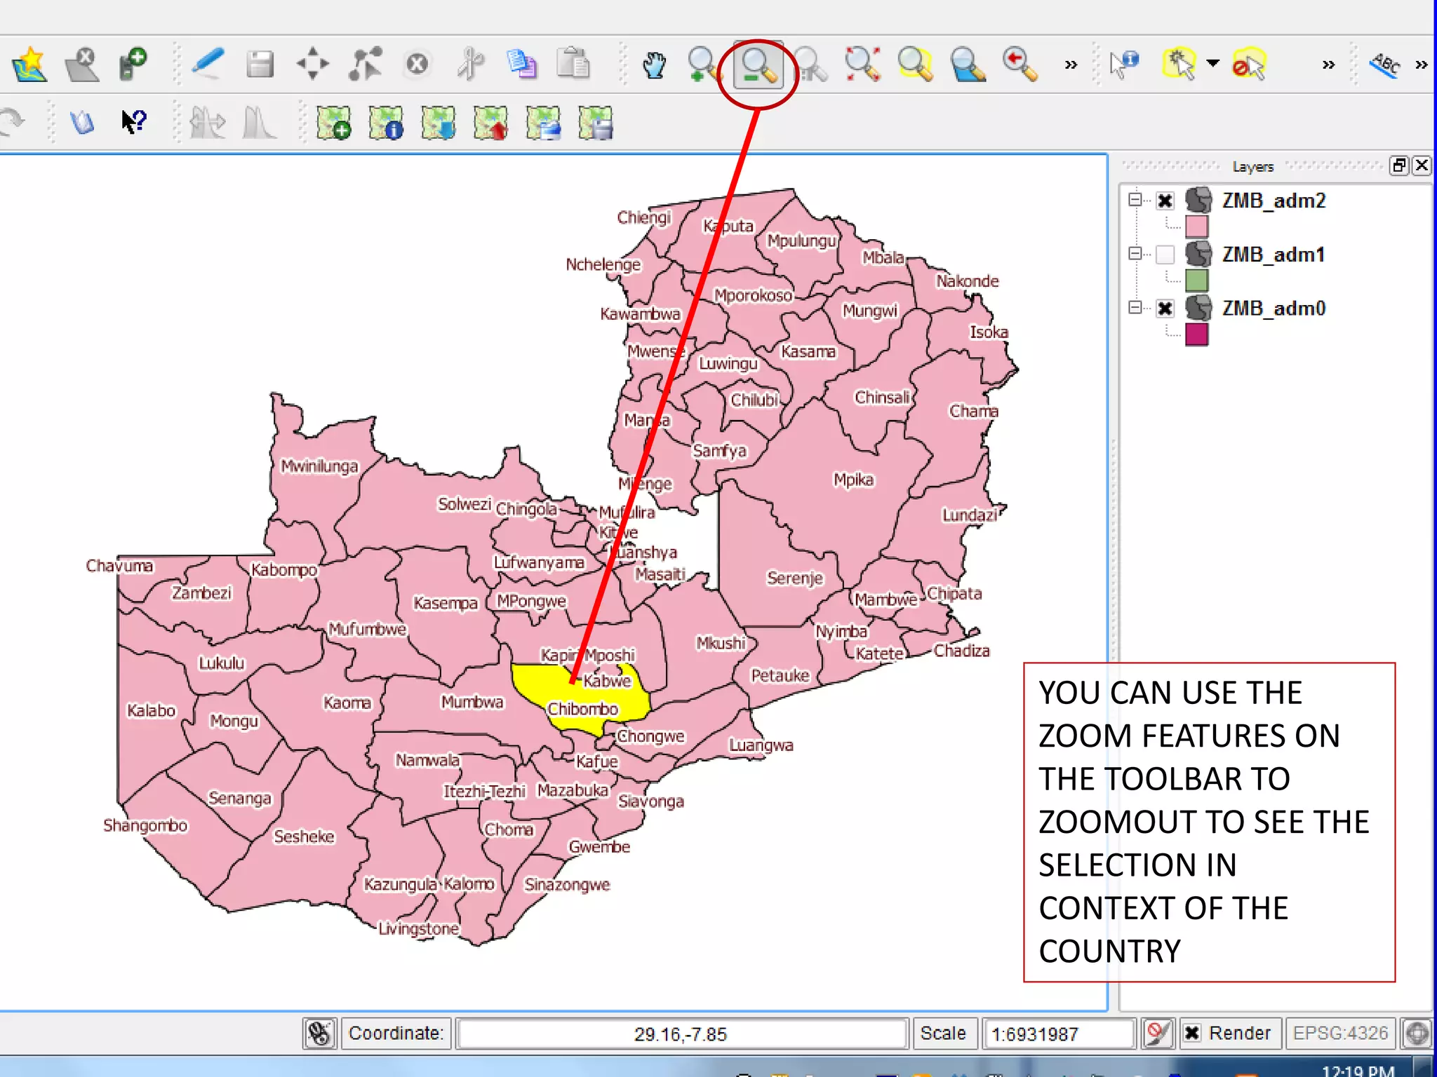The image size is (1437, 1077).
Task: Click the EPSG:4326 CRS button
Action: (1340, 1034)
